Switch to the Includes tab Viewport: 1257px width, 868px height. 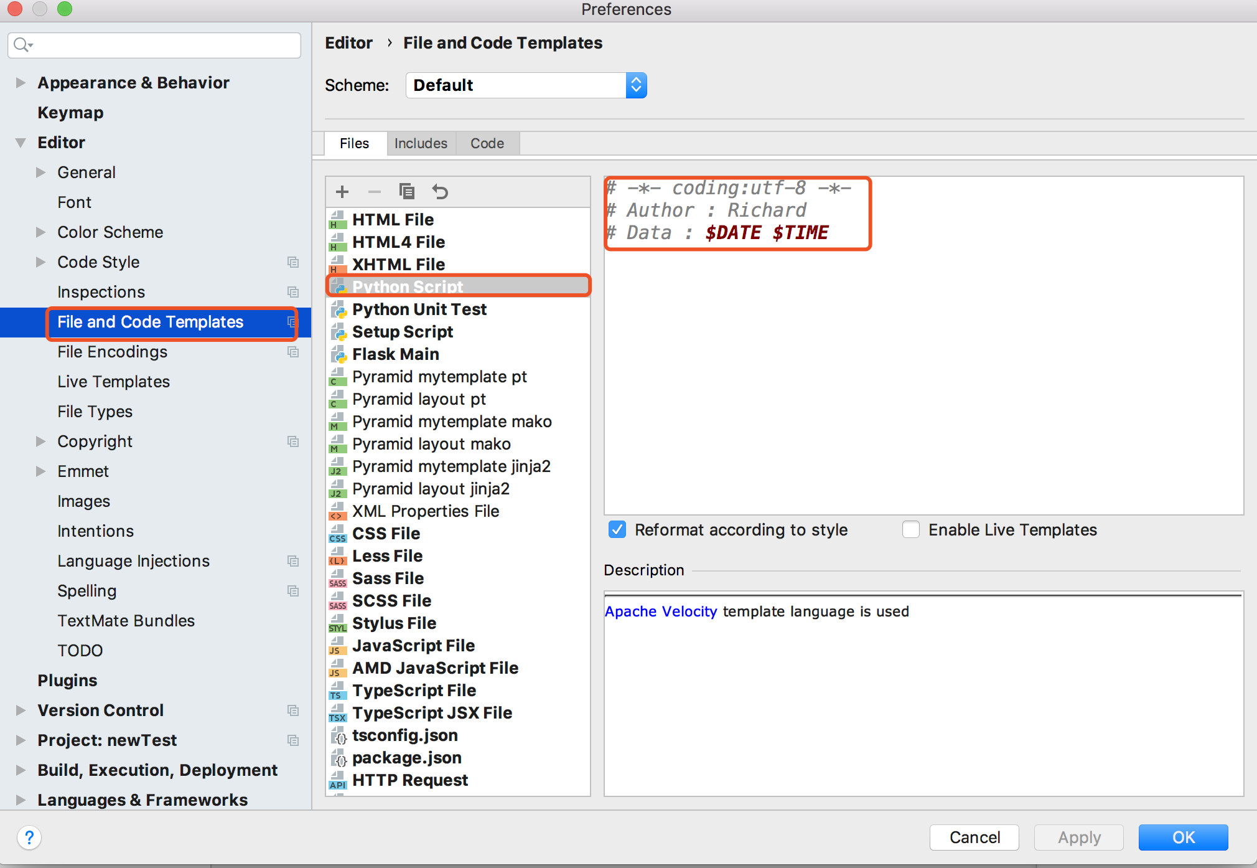(421, 143)
